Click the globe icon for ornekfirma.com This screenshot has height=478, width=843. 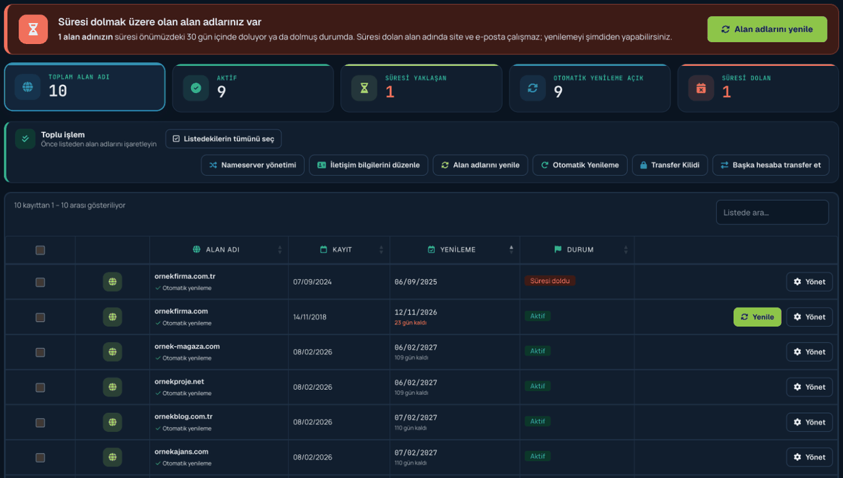[112, 317]
